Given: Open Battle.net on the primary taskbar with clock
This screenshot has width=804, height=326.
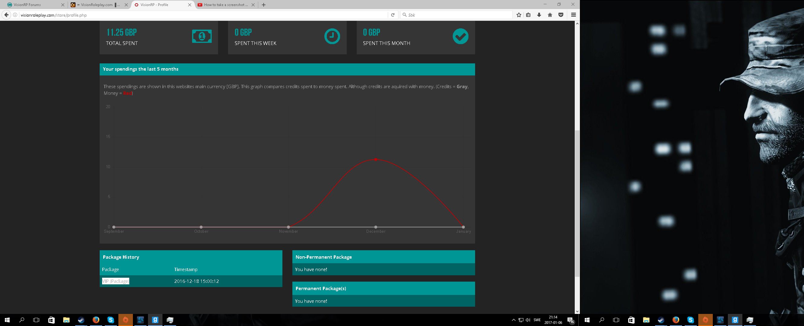Looking at the screenshot, I should tap(140, 320).
